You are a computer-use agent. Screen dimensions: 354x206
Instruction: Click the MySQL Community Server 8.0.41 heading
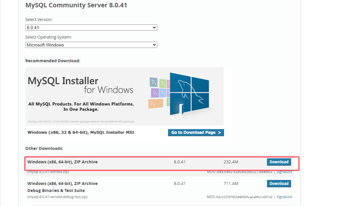[x=76, y=5]
